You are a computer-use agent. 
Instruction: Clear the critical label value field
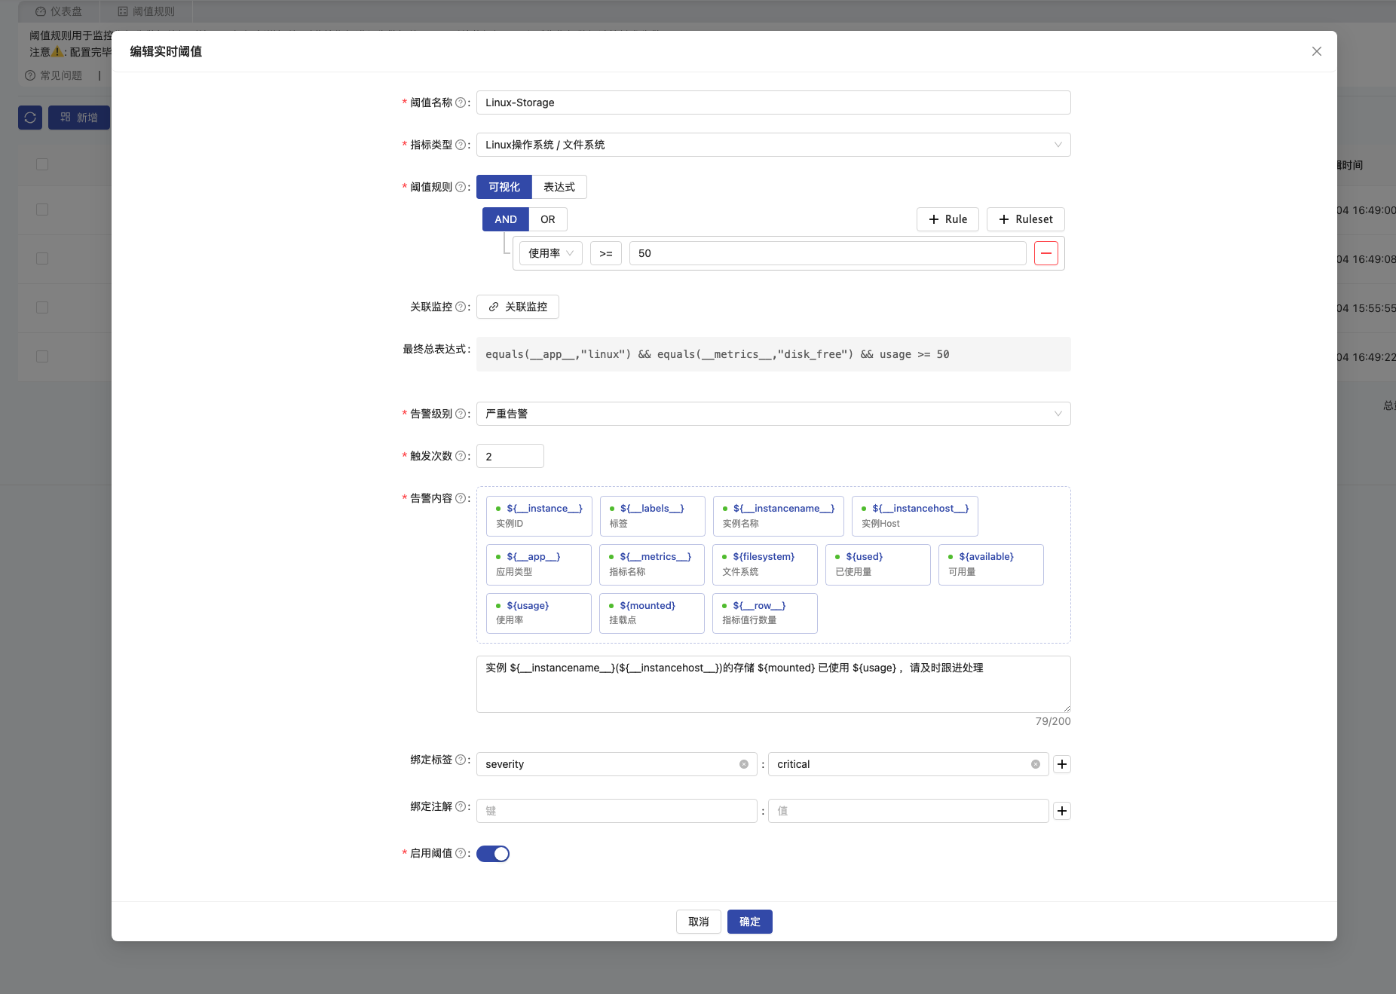pos(1035,764)
